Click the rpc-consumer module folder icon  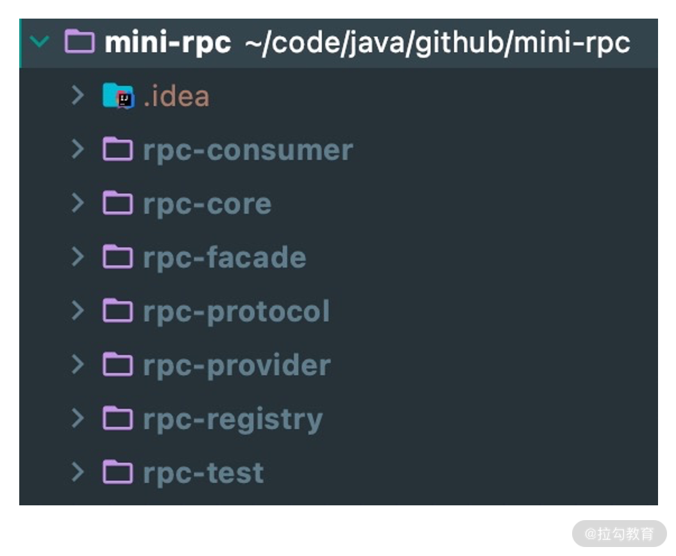117,150
